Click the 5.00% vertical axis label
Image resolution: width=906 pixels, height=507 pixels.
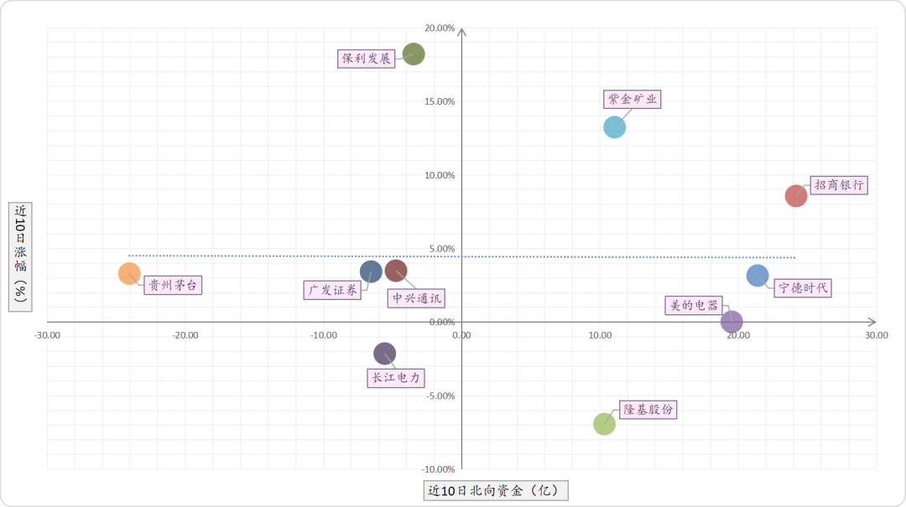(x=442, y=248)
